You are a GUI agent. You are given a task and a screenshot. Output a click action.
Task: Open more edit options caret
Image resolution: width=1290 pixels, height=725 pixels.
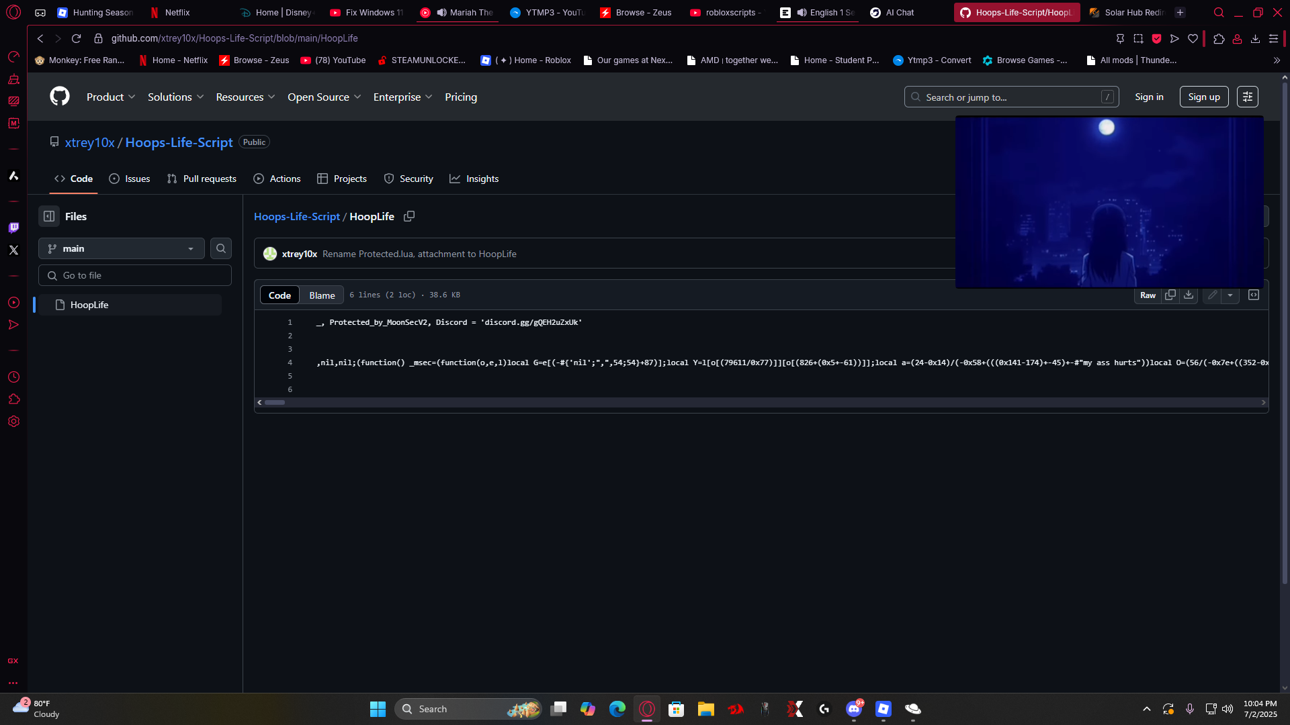point(1230,295)
